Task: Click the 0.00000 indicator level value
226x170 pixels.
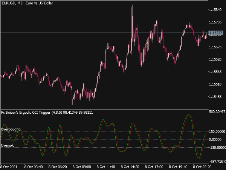Action: (x=215, y=139)
